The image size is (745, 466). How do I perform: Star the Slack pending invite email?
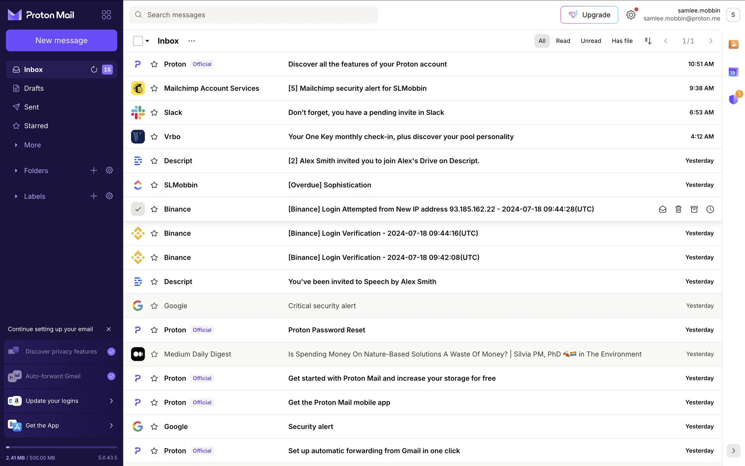point(154,113)
